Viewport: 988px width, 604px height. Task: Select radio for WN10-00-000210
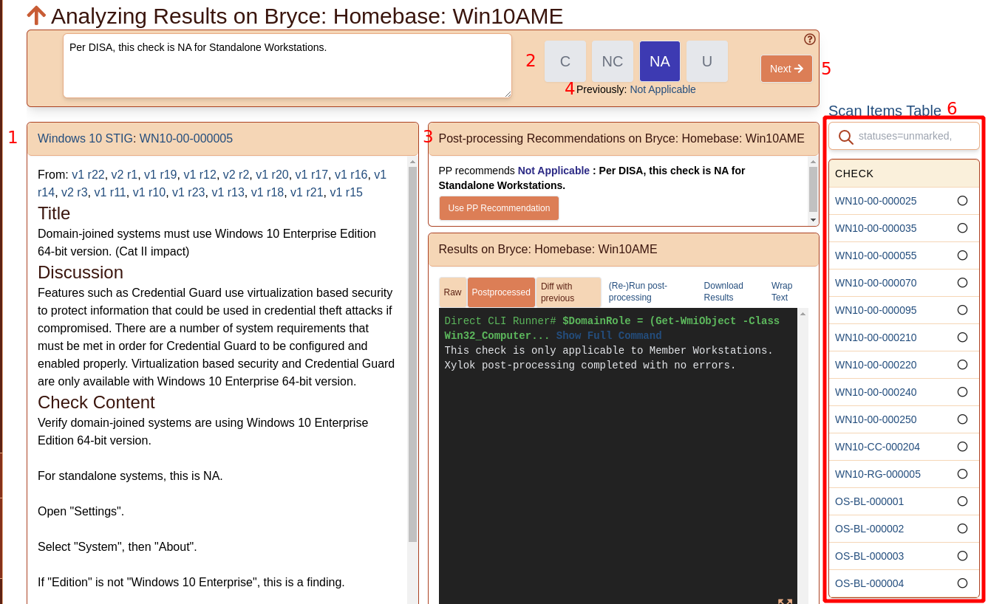click(962, 337)
